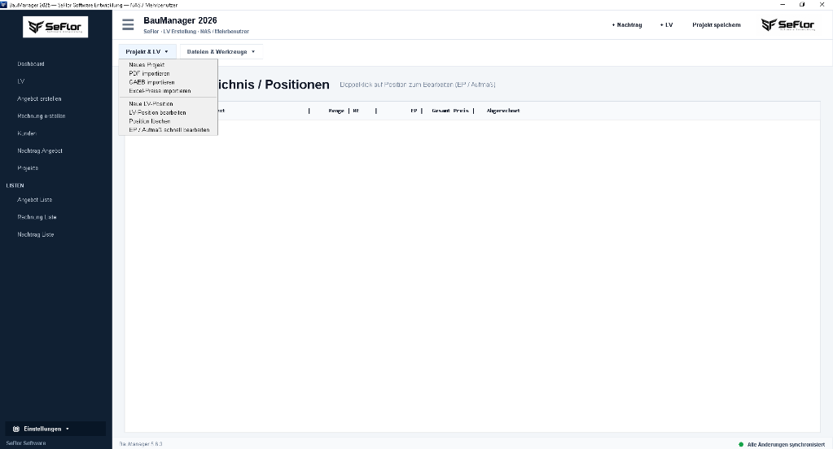
Task: Click the ME column header
Action: pyautogui.click(x=356, y=111)
